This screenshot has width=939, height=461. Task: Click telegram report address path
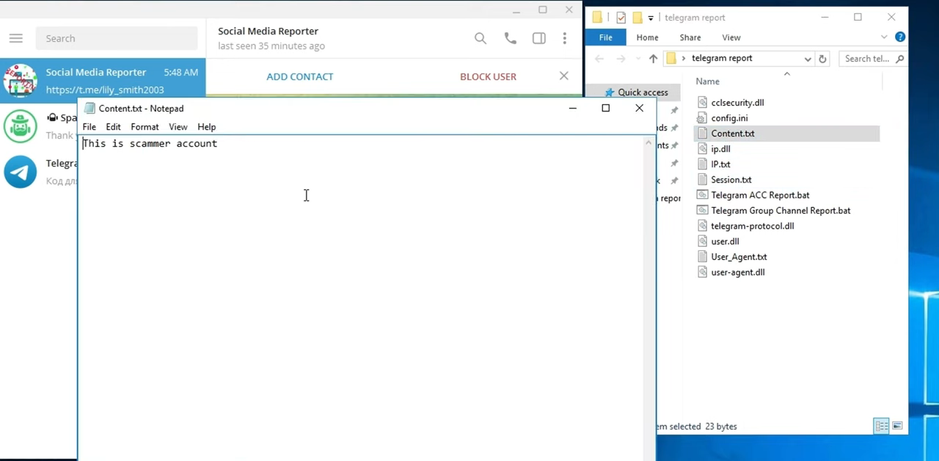pos(722,58)
